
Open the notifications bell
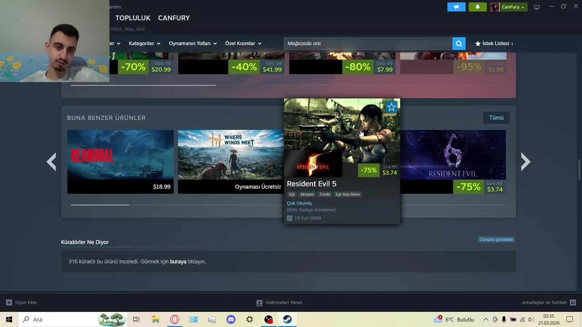tap(477, 7)
